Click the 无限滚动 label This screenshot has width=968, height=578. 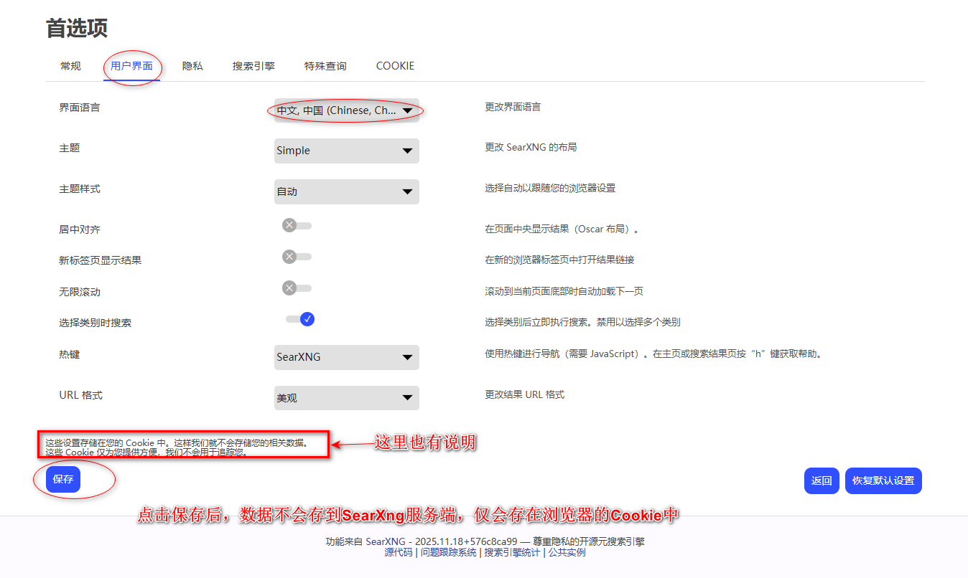(x=80, y=292)
